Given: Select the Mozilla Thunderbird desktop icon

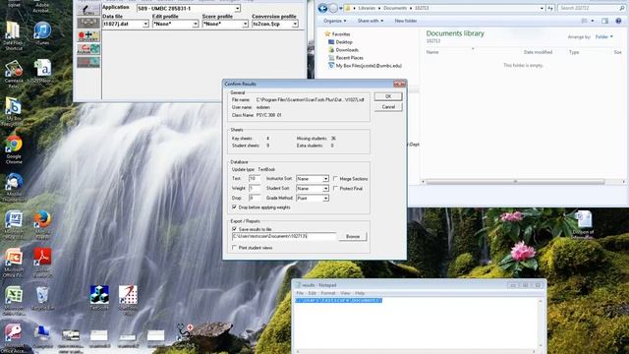Looking at the screenshot, I should tap(14, 187).
